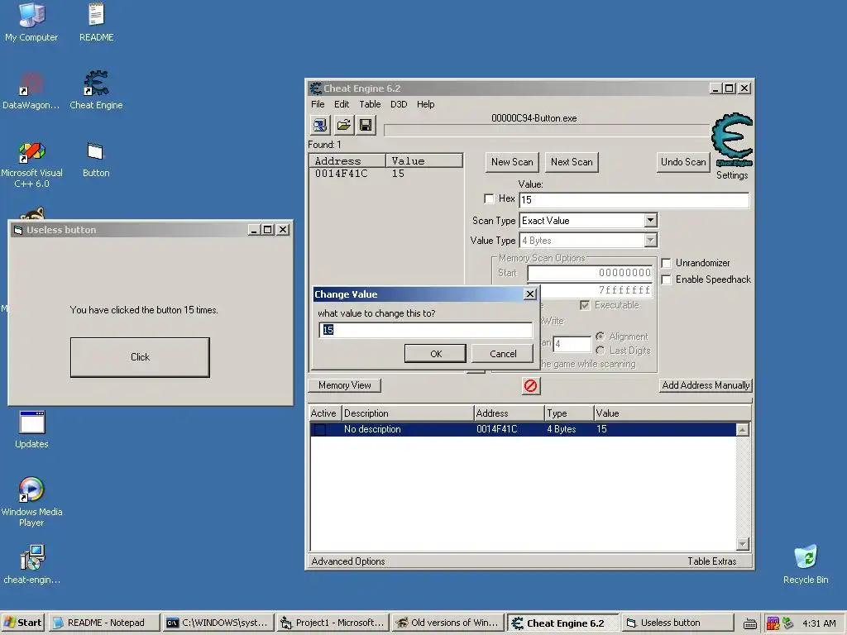The image size is (847, 635).
Task: Enable Speedhack checkbox
Action: pyautogui.click(x=667, y=279)
